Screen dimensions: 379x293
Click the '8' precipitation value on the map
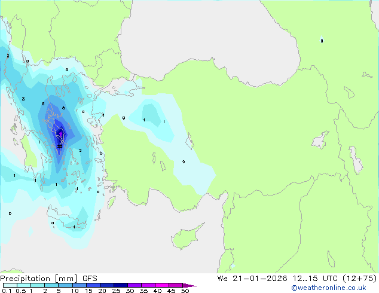pos(63,108)
